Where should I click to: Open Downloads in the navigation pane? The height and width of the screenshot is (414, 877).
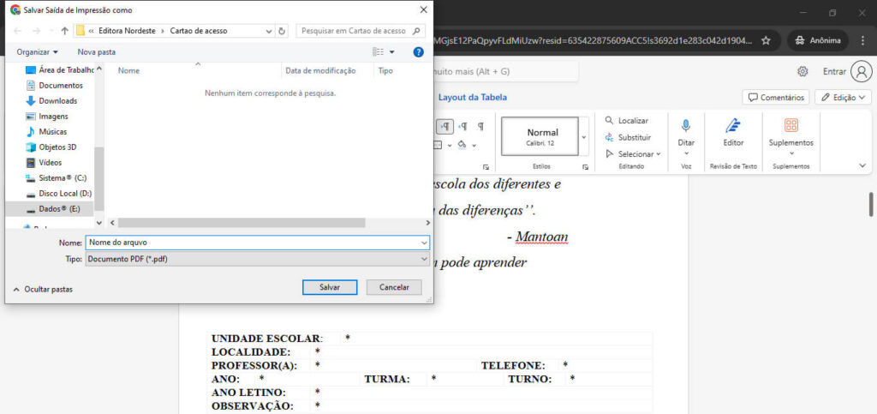[x=57, y=101]
